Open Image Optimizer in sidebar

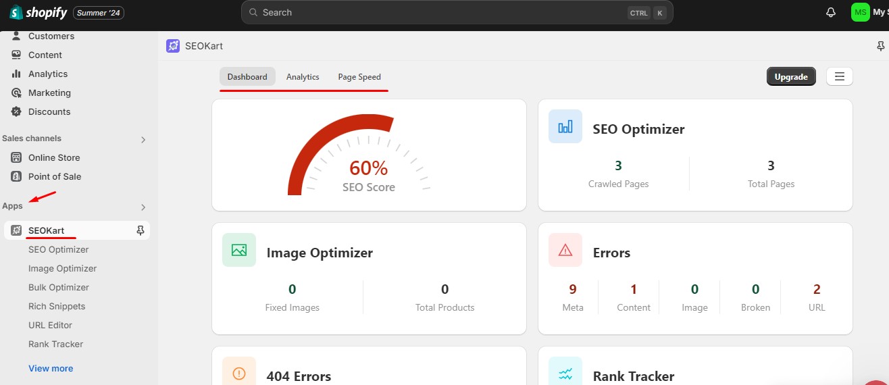(62, 268)
